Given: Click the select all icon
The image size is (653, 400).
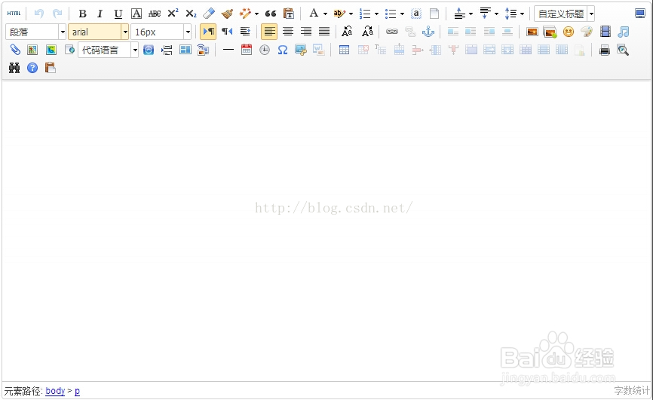Looking at the screenshot, I should pos(415,14).
